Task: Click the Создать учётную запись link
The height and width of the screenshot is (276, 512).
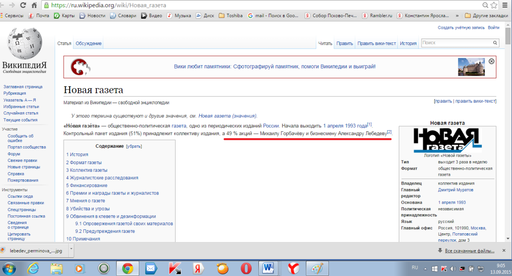Action: point(461,28)
